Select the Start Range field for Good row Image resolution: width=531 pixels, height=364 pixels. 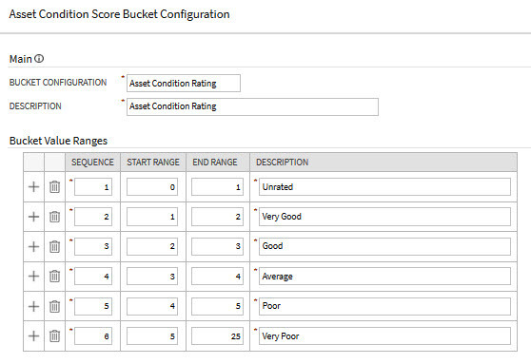coord(152,246)
